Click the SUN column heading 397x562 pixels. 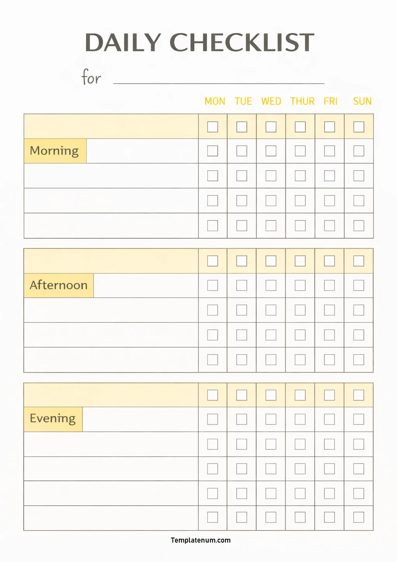[362, 101]
